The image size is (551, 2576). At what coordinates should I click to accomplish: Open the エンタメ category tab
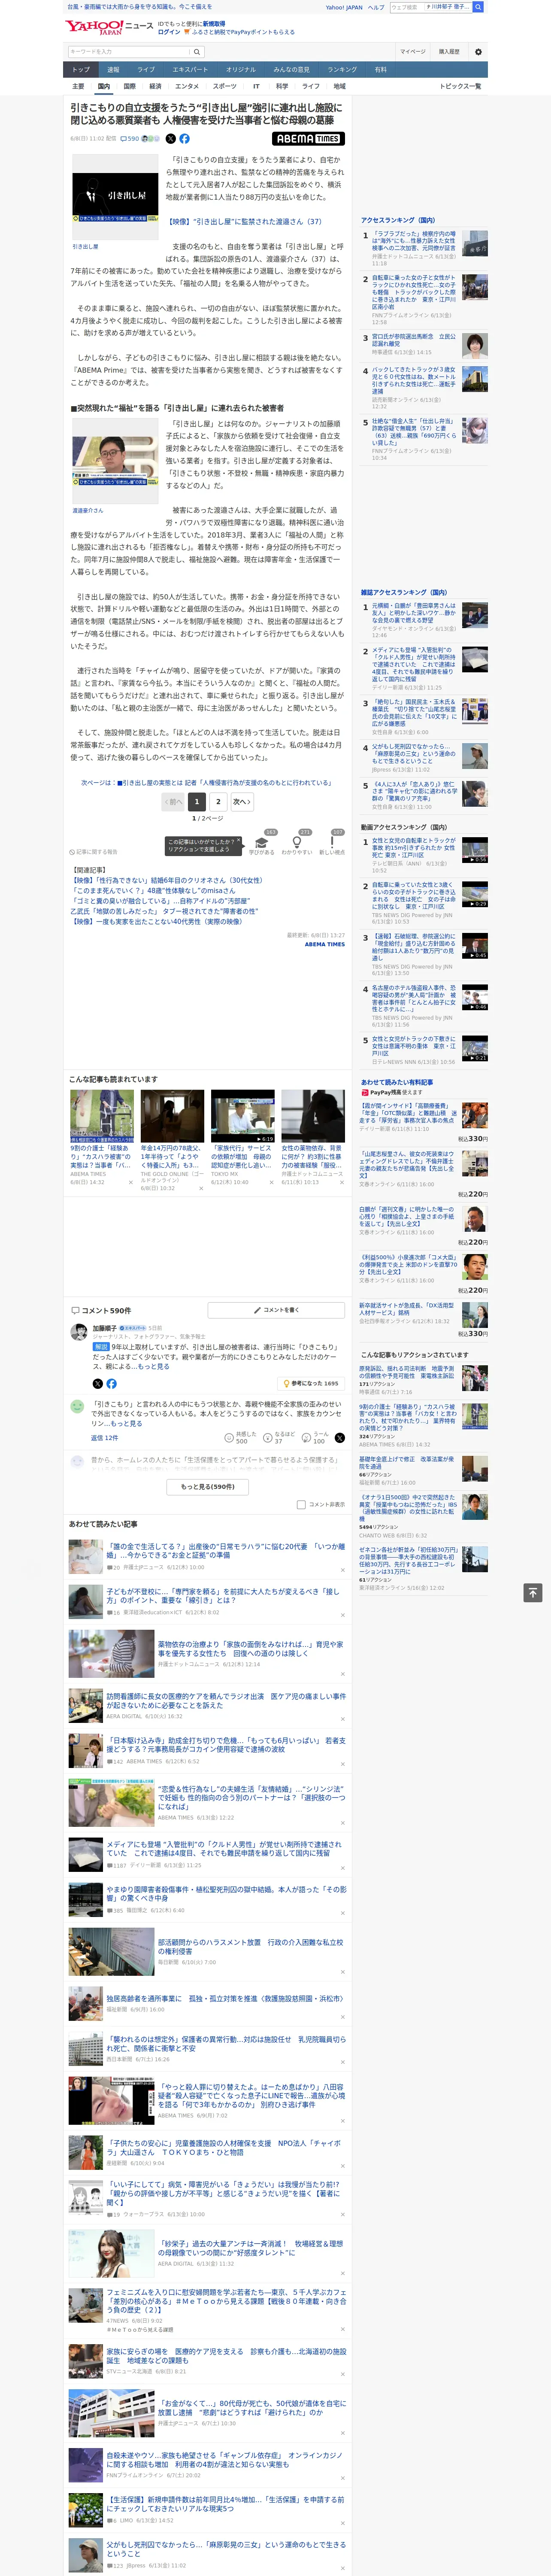point(187,86)
